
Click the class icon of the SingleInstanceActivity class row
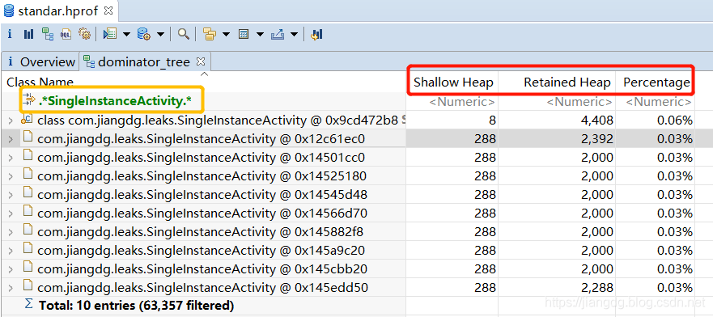pos(28,120)
